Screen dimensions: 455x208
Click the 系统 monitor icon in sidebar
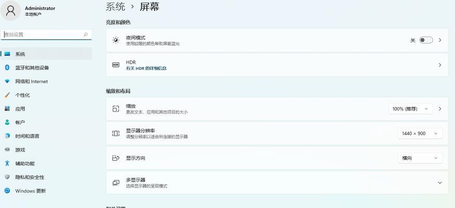7,54
